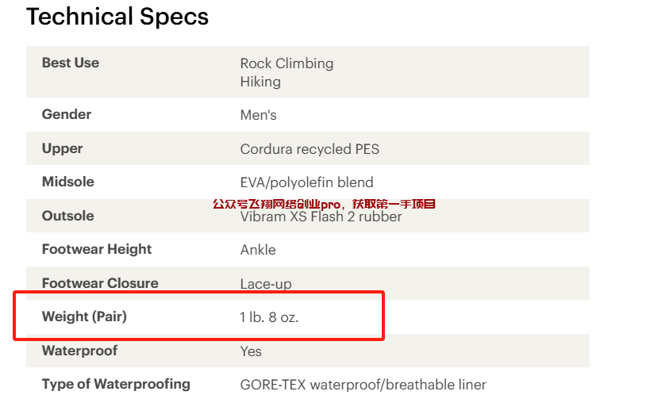Image resolution: width=646 pixels, height=418 pixels.
Task: Click the Weight (Pair) label
Action: [84, 316]
